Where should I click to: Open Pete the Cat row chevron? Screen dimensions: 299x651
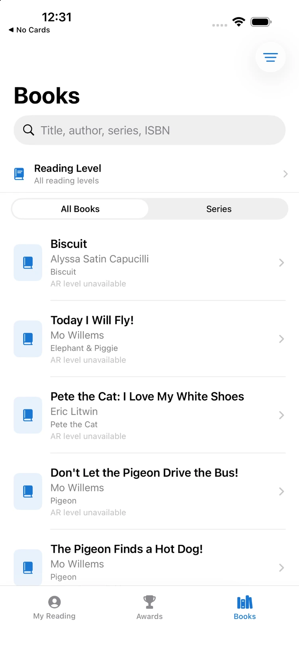coord(281,415)
